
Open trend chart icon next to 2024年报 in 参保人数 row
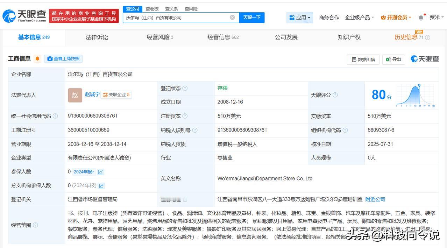100,172
